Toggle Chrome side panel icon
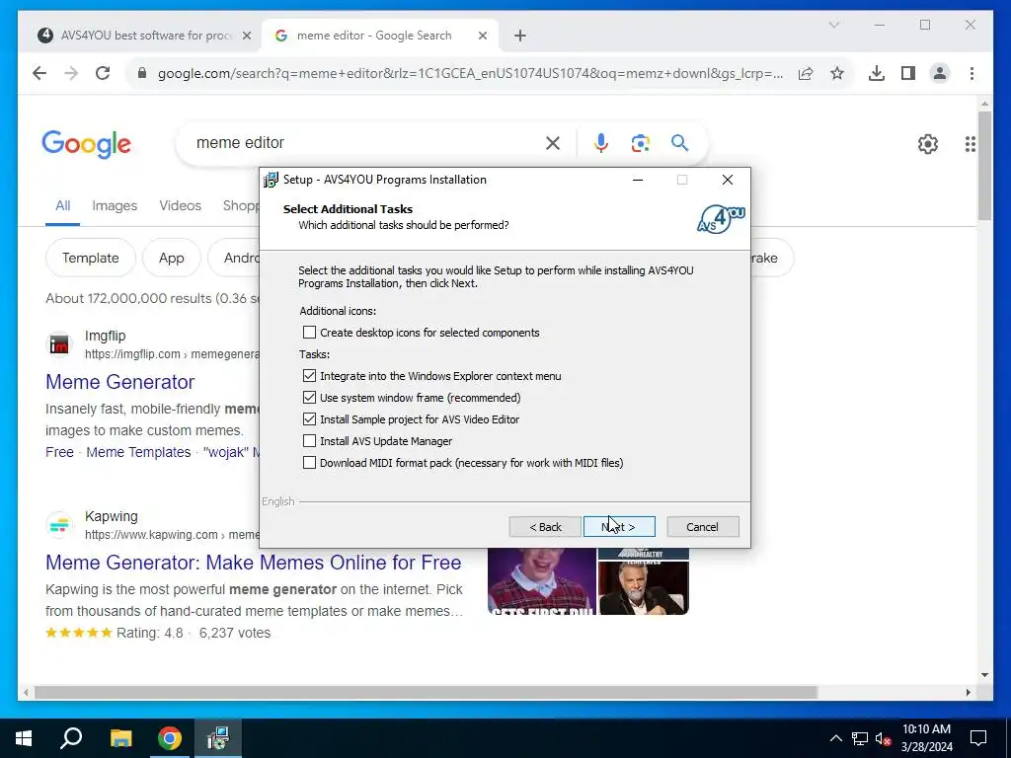 coord(908,73)
